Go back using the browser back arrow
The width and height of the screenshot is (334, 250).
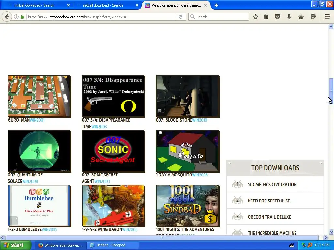coord(7,17)
